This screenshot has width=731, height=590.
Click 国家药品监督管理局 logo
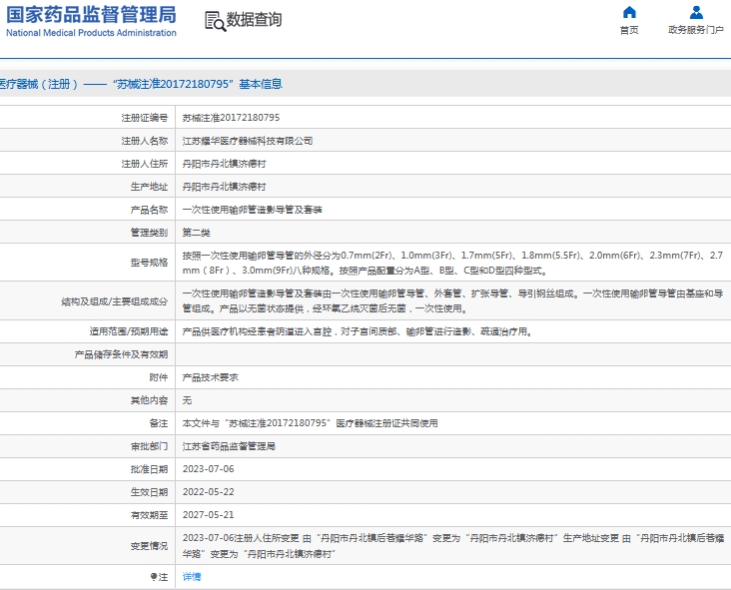coord(92,15)
